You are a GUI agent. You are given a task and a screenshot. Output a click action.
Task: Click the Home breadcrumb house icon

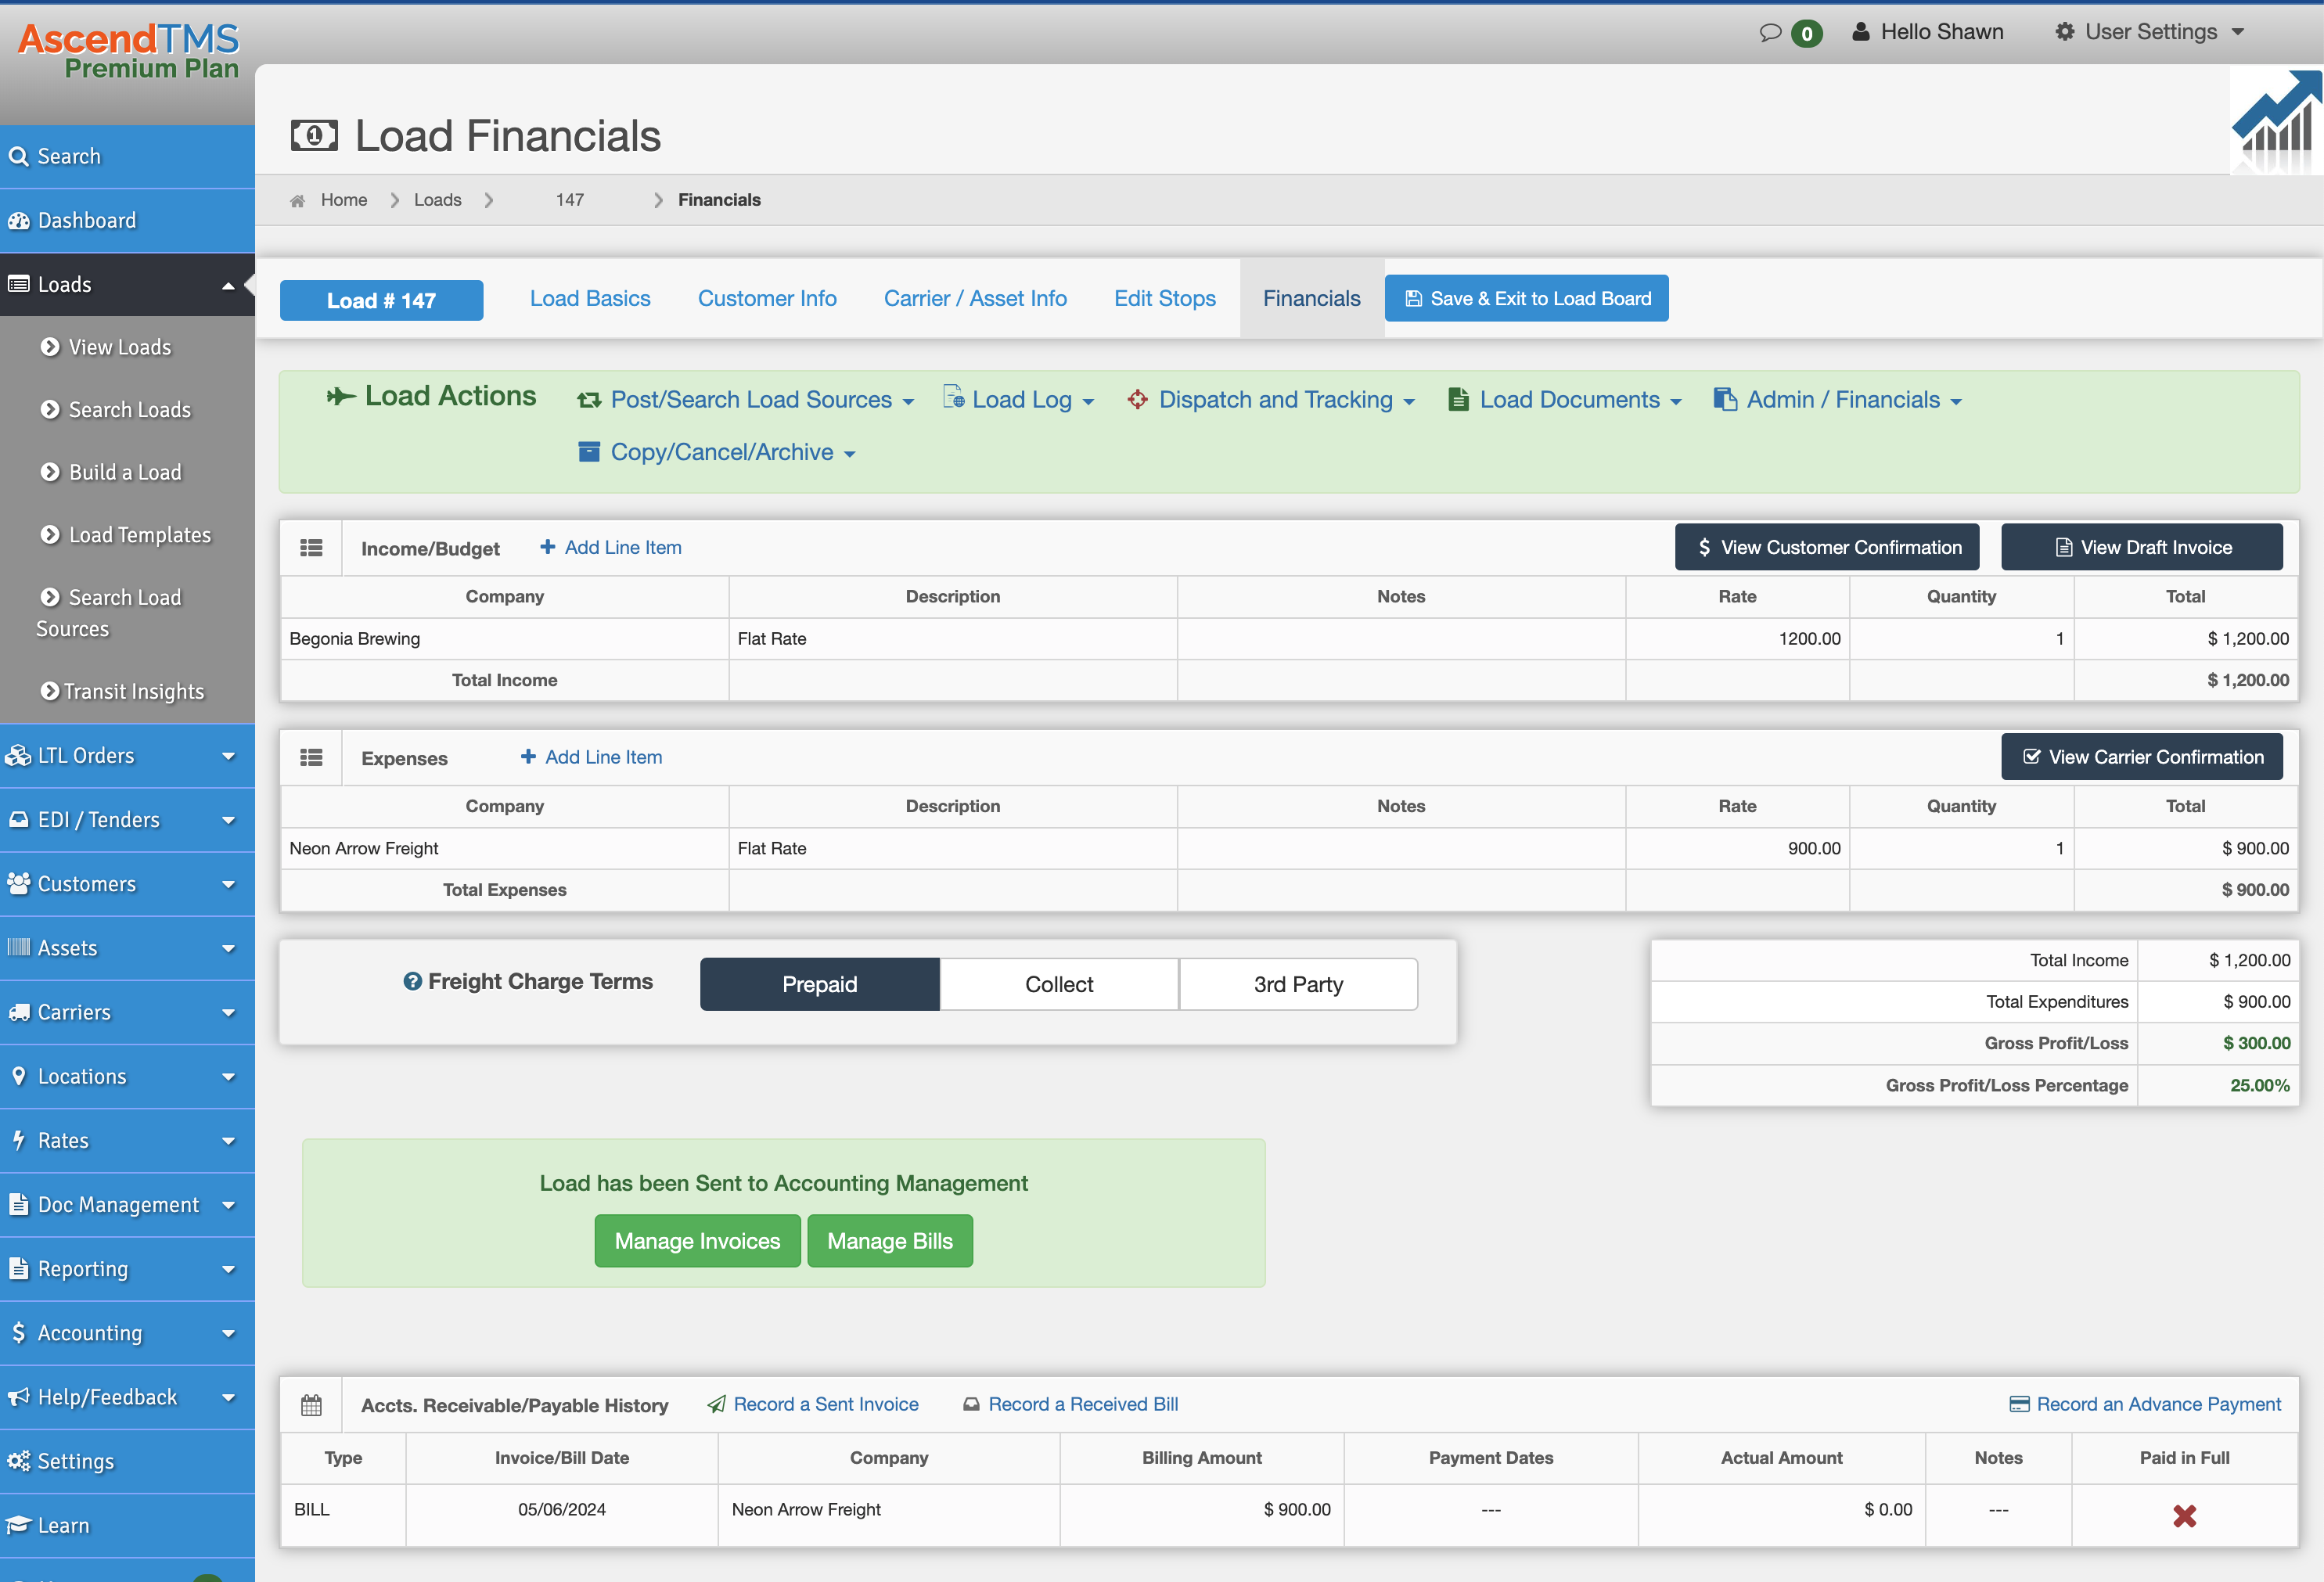(x=297, y=201)
